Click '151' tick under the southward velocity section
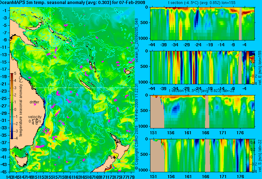262x179 pixels. click(x=153, y=177)
